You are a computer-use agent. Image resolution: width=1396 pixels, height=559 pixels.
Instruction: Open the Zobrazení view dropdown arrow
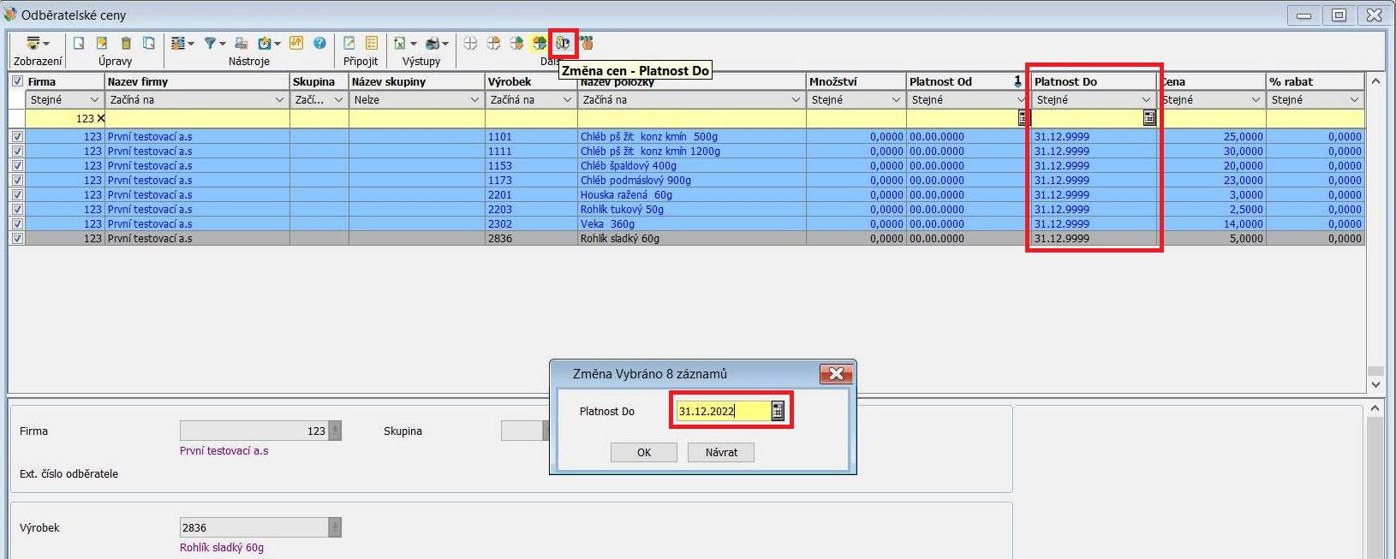46,44
